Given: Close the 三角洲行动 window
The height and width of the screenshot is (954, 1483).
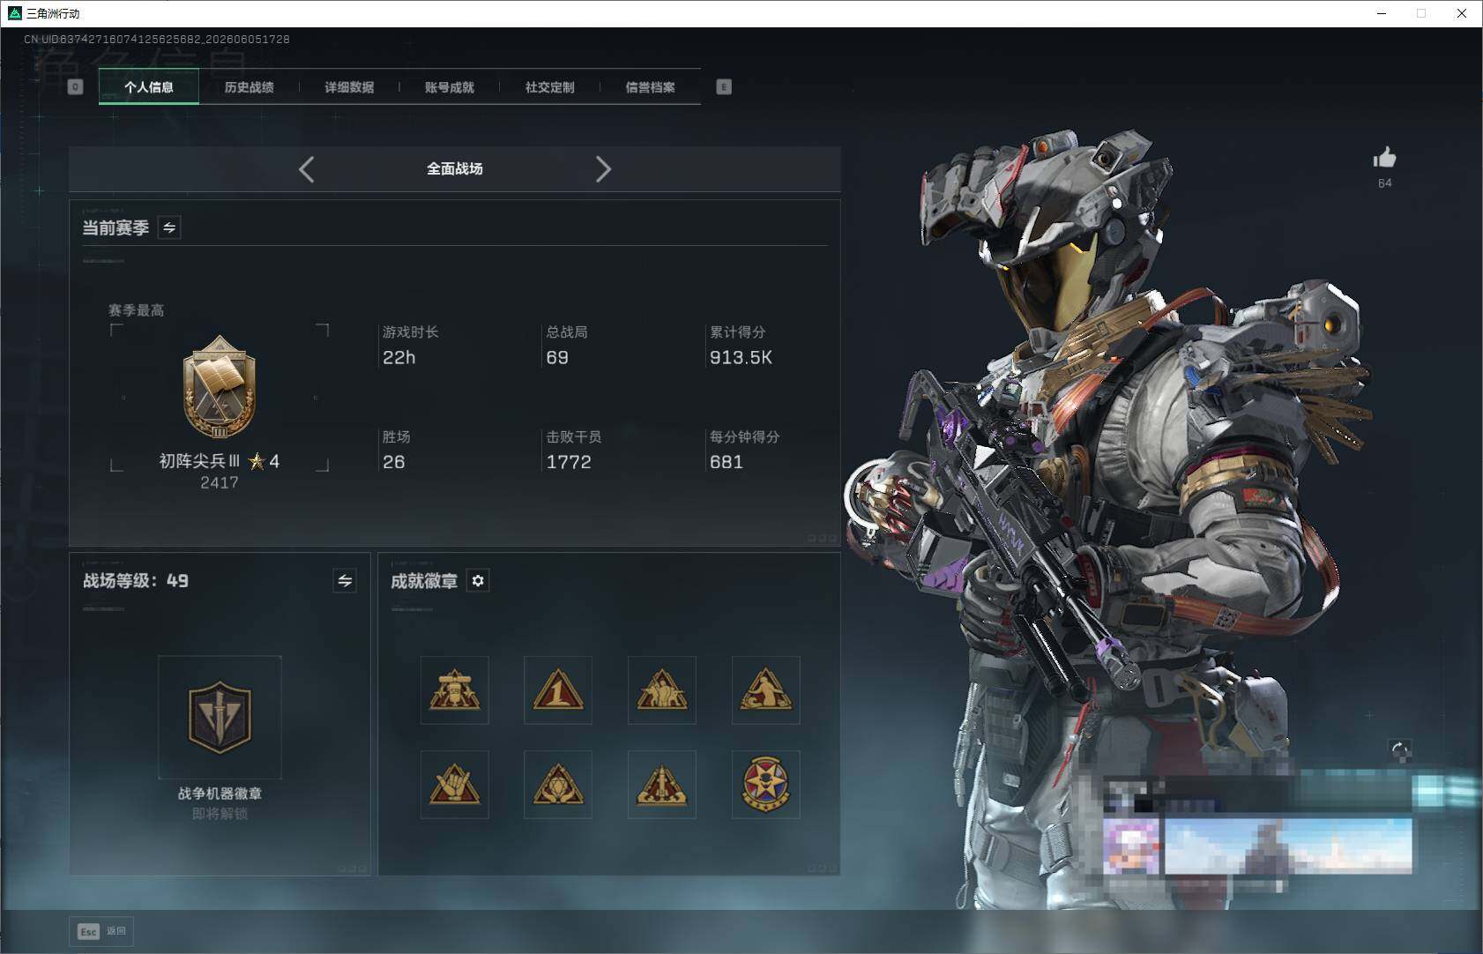Looking at the screenshot, I should [x=1462, y=13].
